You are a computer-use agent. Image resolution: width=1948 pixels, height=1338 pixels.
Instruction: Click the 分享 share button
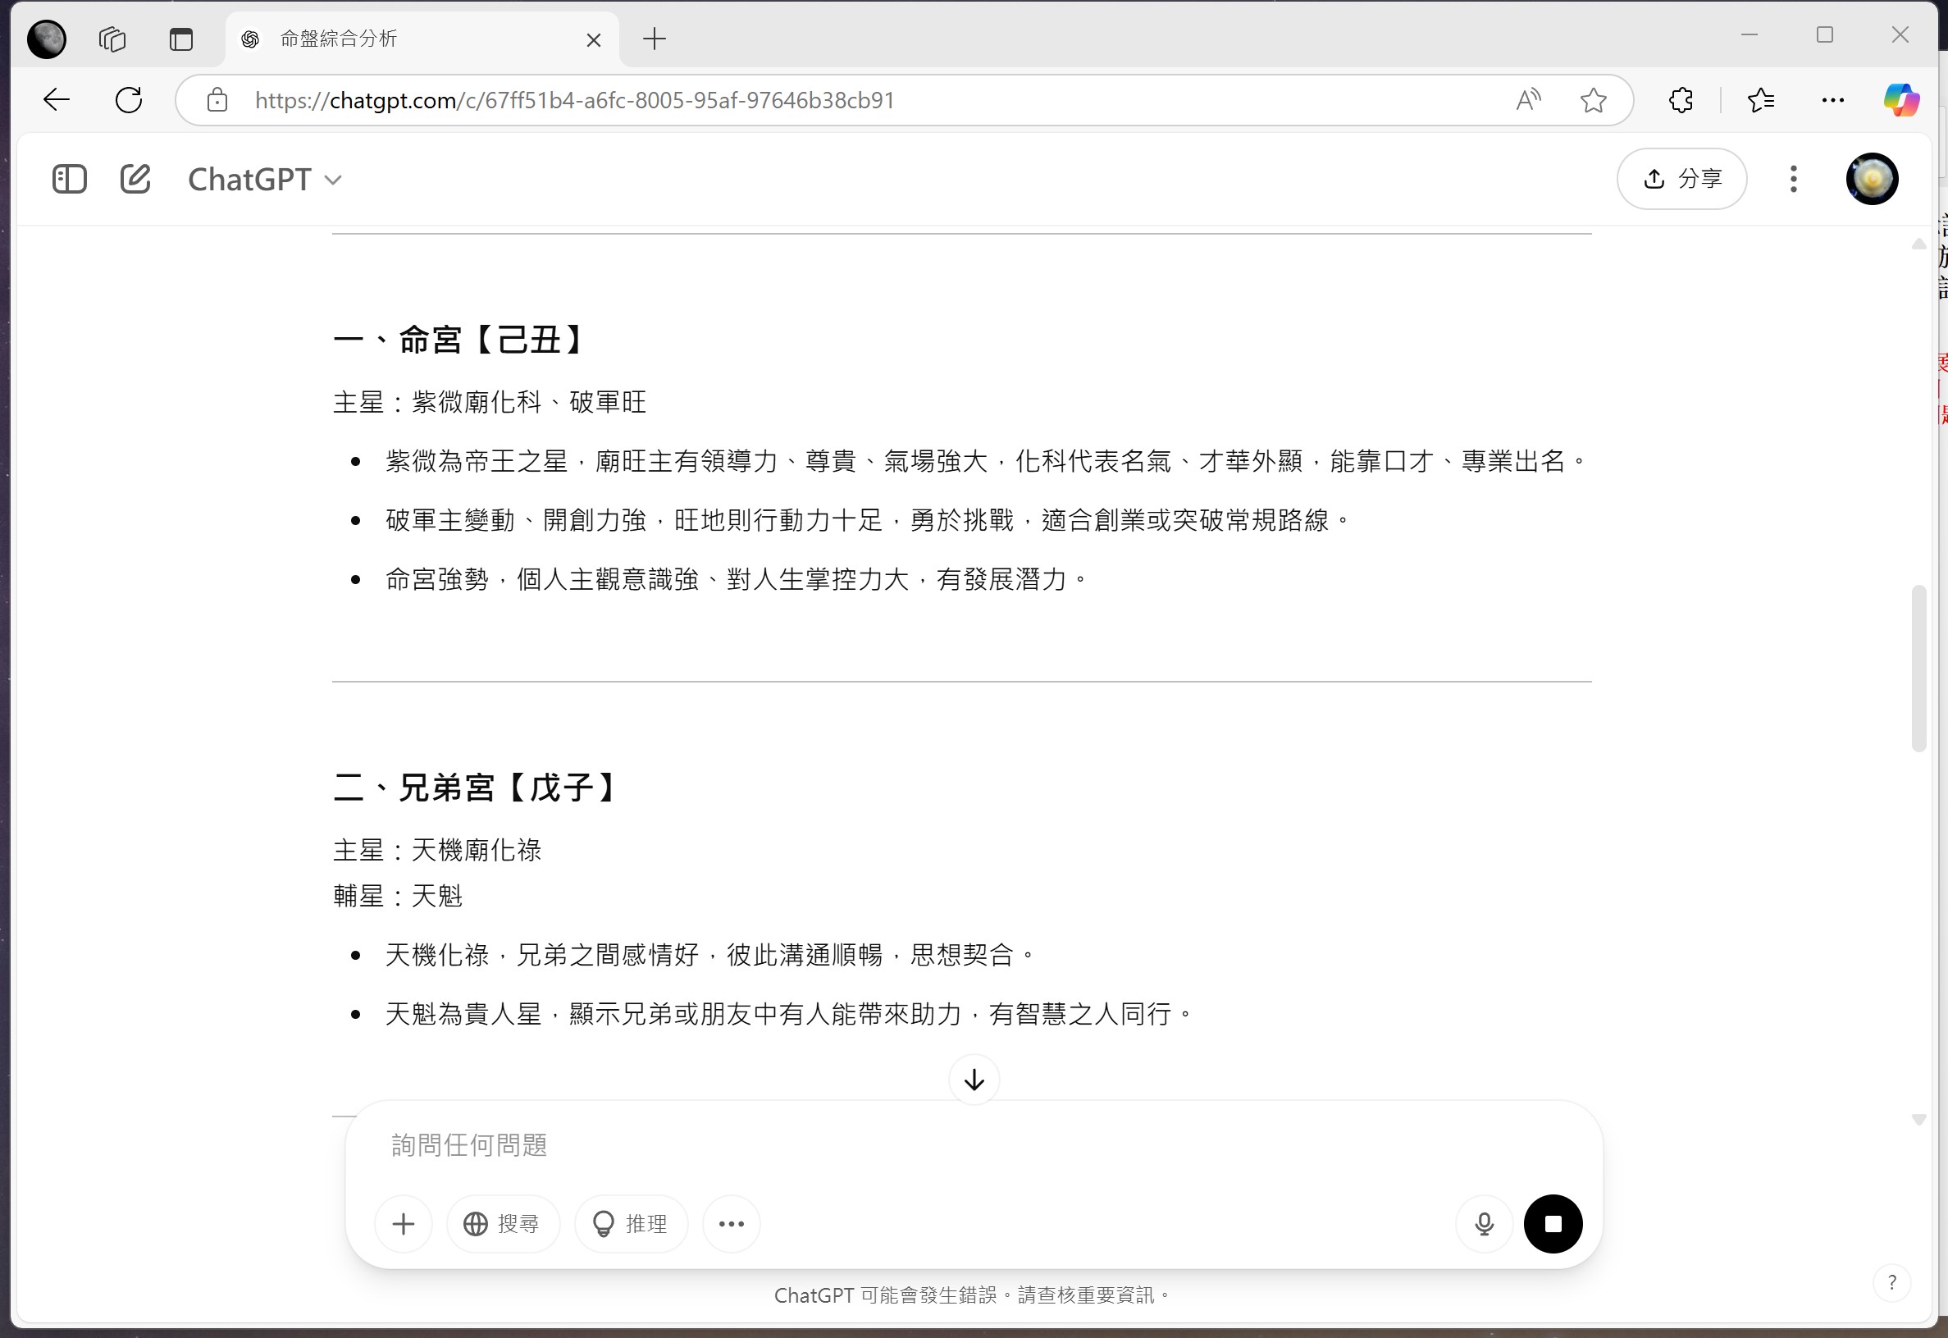coord(1681,179)
